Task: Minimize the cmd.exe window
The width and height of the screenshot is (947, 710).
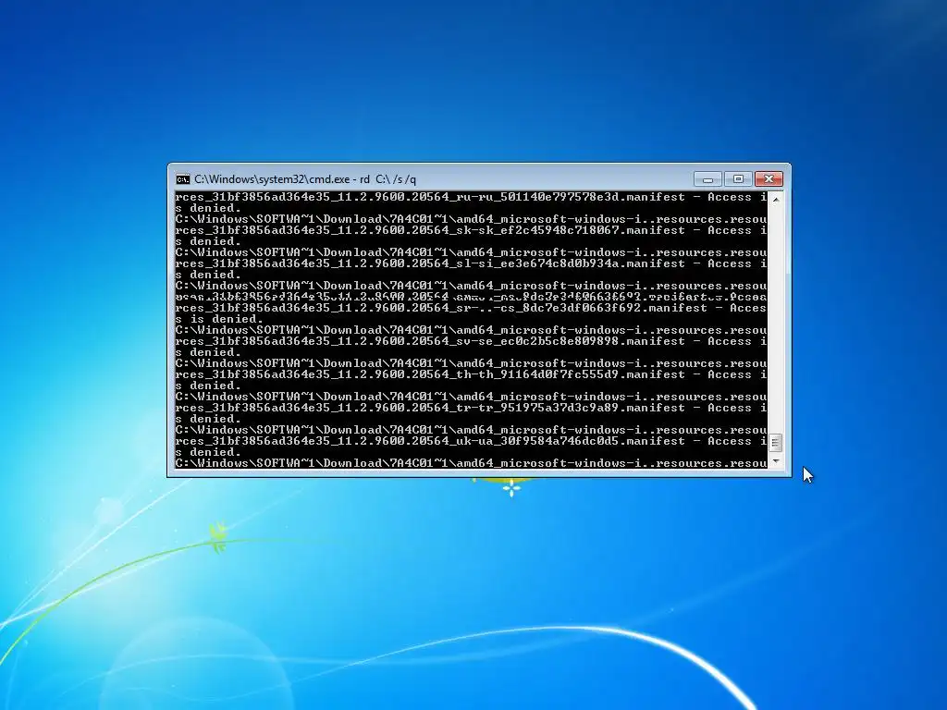Action: (707, 178)
